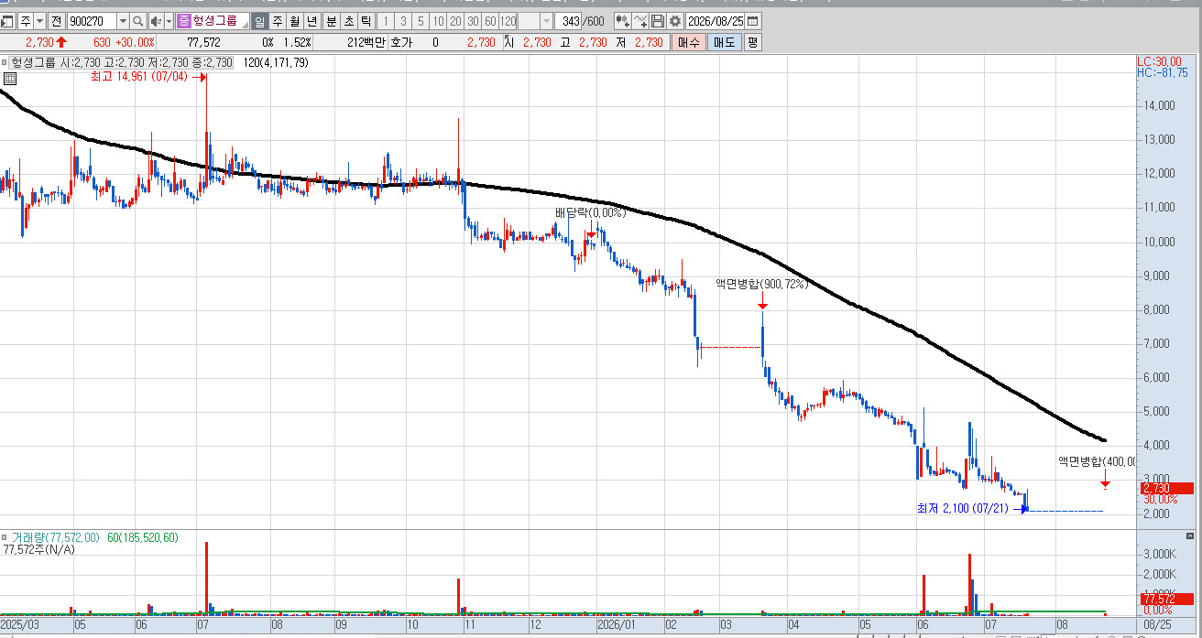Viewport: 1202px width, 638px height.
Task: Select the 분 minute period
Action: (332, 21)
